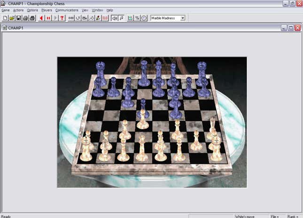Click the New game toolbar icon
Image resolution: width=303 pixels, height=218 pixels.
(x=5, y=18)
